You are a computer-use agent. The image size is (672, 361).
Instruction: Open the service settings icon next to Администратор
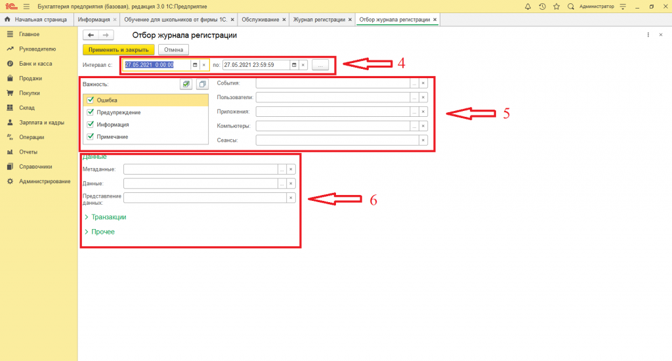coord(623,7)
